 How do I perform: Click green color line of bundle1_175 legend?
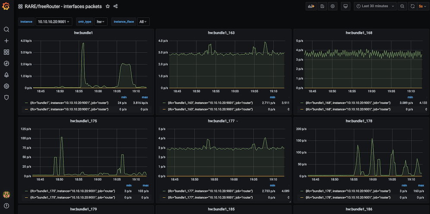point(26,191)
